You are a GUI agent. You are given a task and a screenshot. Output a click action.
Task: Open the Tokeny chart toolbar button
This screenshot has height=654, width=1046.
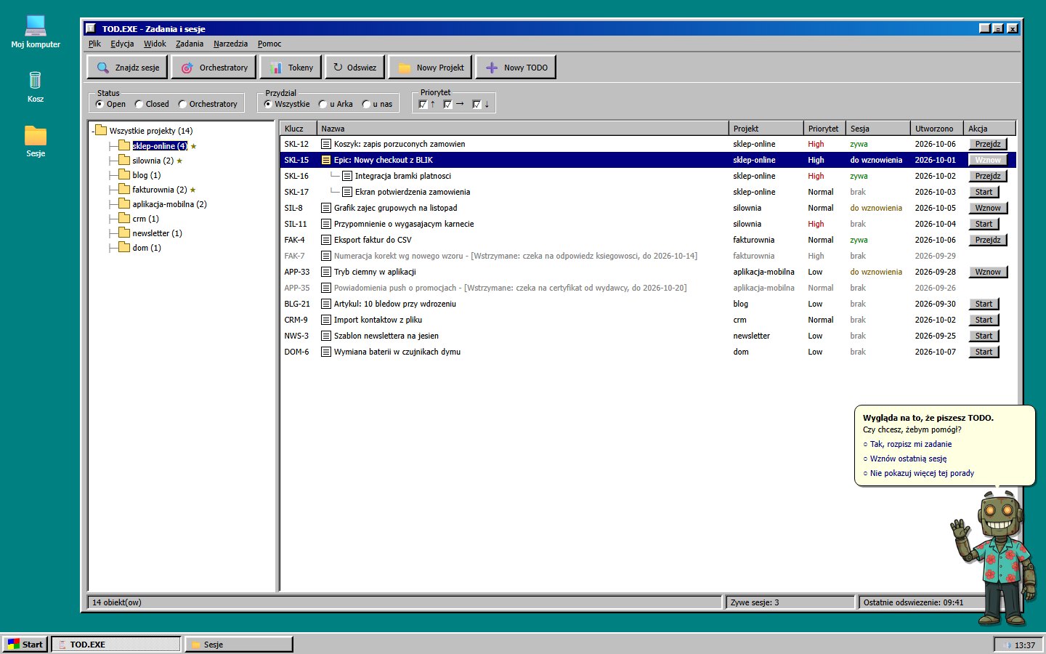(x=291, y=68)
